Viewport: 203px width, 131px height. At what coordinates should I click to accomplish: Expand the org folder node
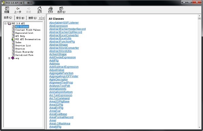[9, 58]
